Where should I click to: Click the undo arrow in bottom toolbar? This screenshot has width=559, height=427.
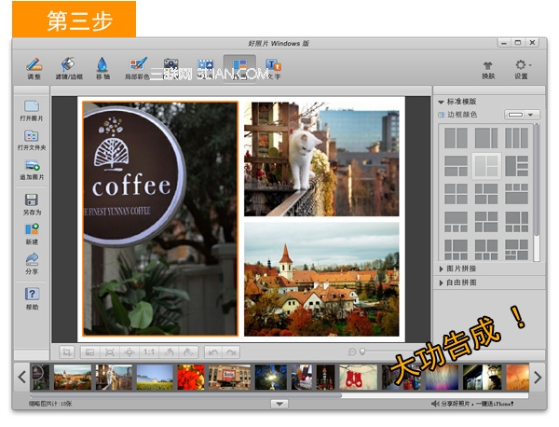pos(213,352)
